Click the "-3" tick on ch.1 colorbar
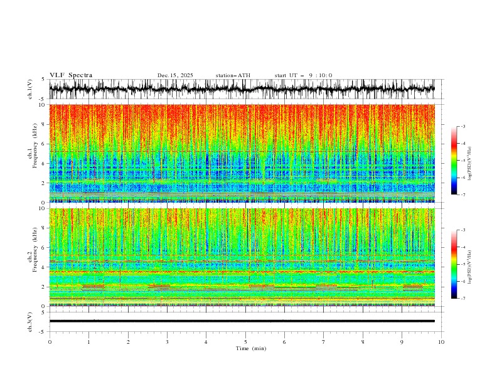This screenshot has width=497, height=384. pyautogui.click(x=463, y=126)
